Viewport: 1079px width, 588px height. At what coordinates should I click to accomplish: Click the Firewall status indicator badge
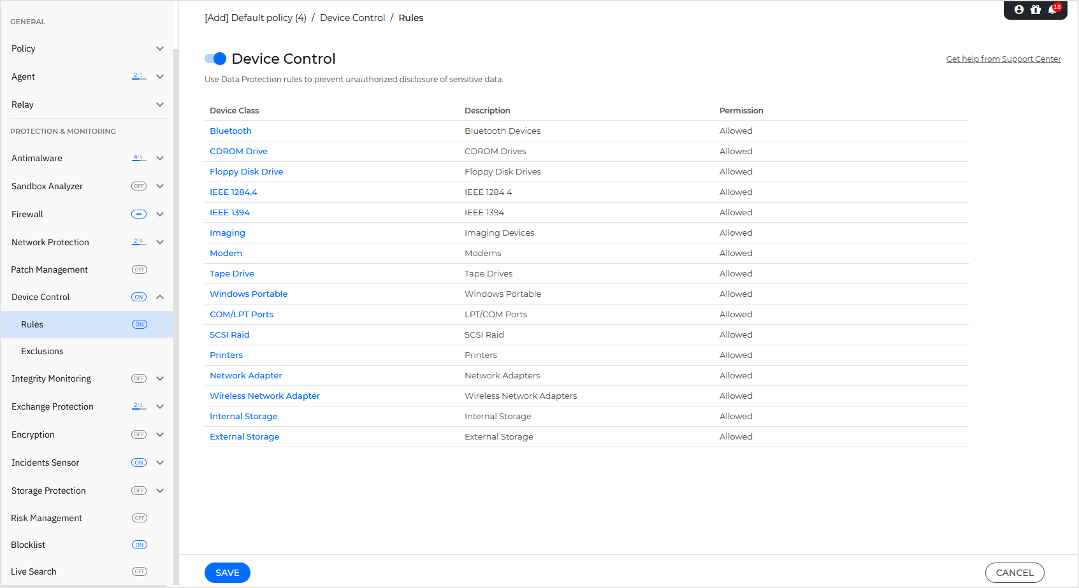(138, 214)
